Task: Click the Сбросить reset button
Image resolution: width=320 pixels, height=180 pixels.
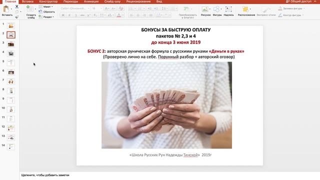Action: [46, 12]
